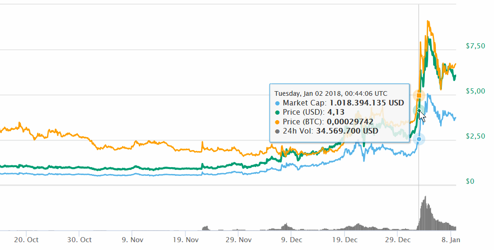Click the orange Price (BTC) square marker
The image size is (494, 250).
(419, 95)
